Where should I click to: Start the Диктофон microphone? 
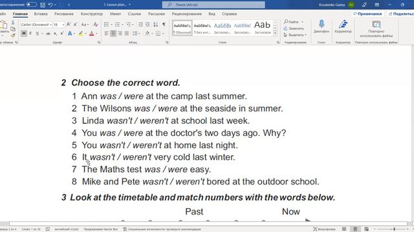pos(321,26)
